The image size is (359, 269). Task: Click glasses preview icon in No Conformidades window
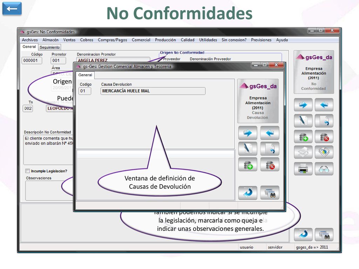pos(324,169)
